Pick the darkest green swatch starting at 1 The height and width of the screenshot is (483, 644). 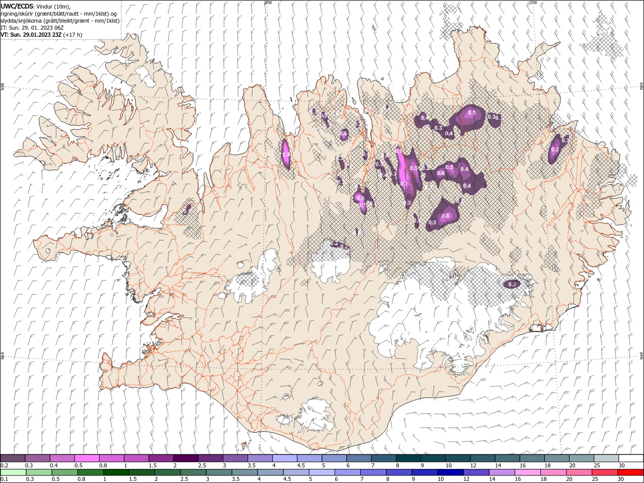coord(116,472)
